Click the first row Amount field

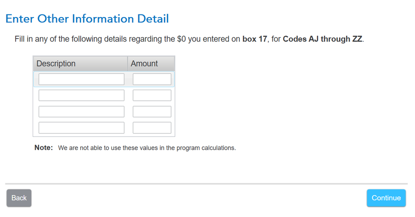[152, 79]
